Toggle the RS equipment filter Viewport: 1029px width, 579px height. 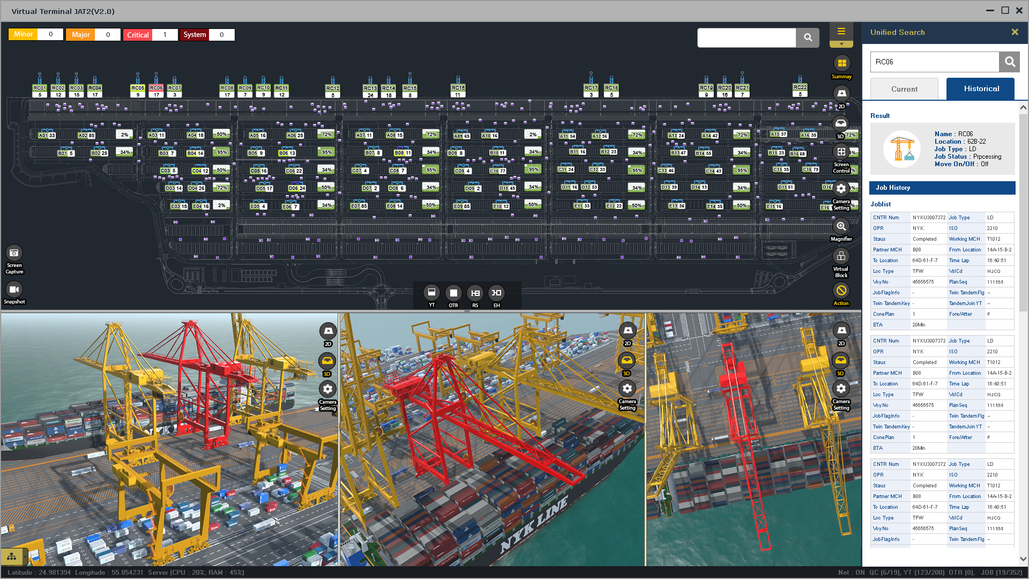475,293
